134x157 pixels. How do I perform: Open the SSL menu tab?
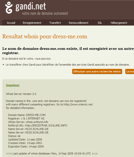[x=100, y=23]
